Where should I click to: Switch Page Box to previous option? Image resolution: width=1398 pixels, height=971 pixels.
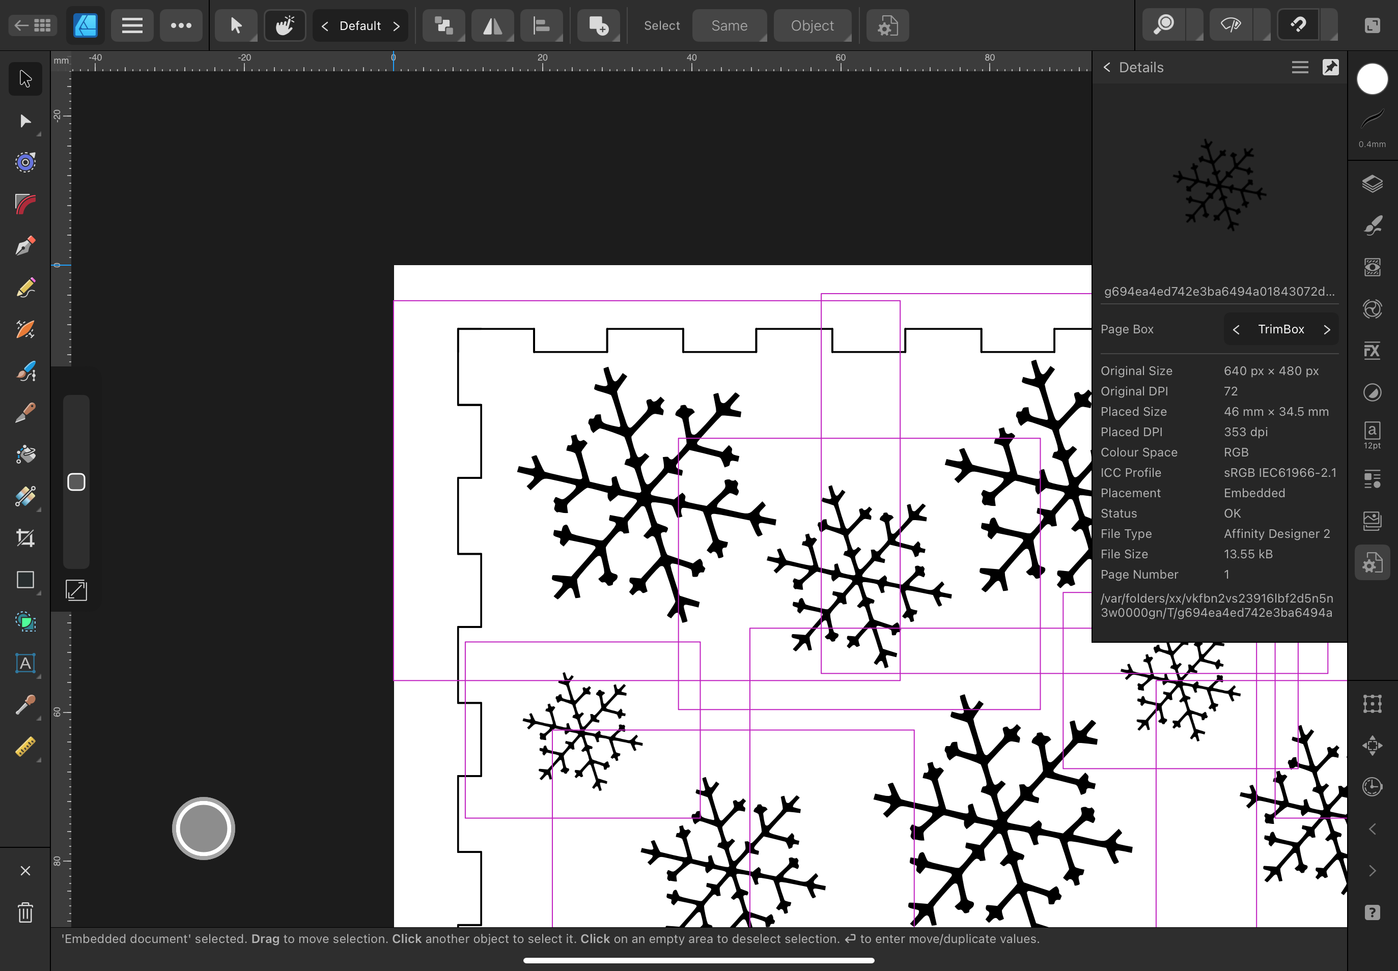pyautogui.click(x=1236, y=329)
